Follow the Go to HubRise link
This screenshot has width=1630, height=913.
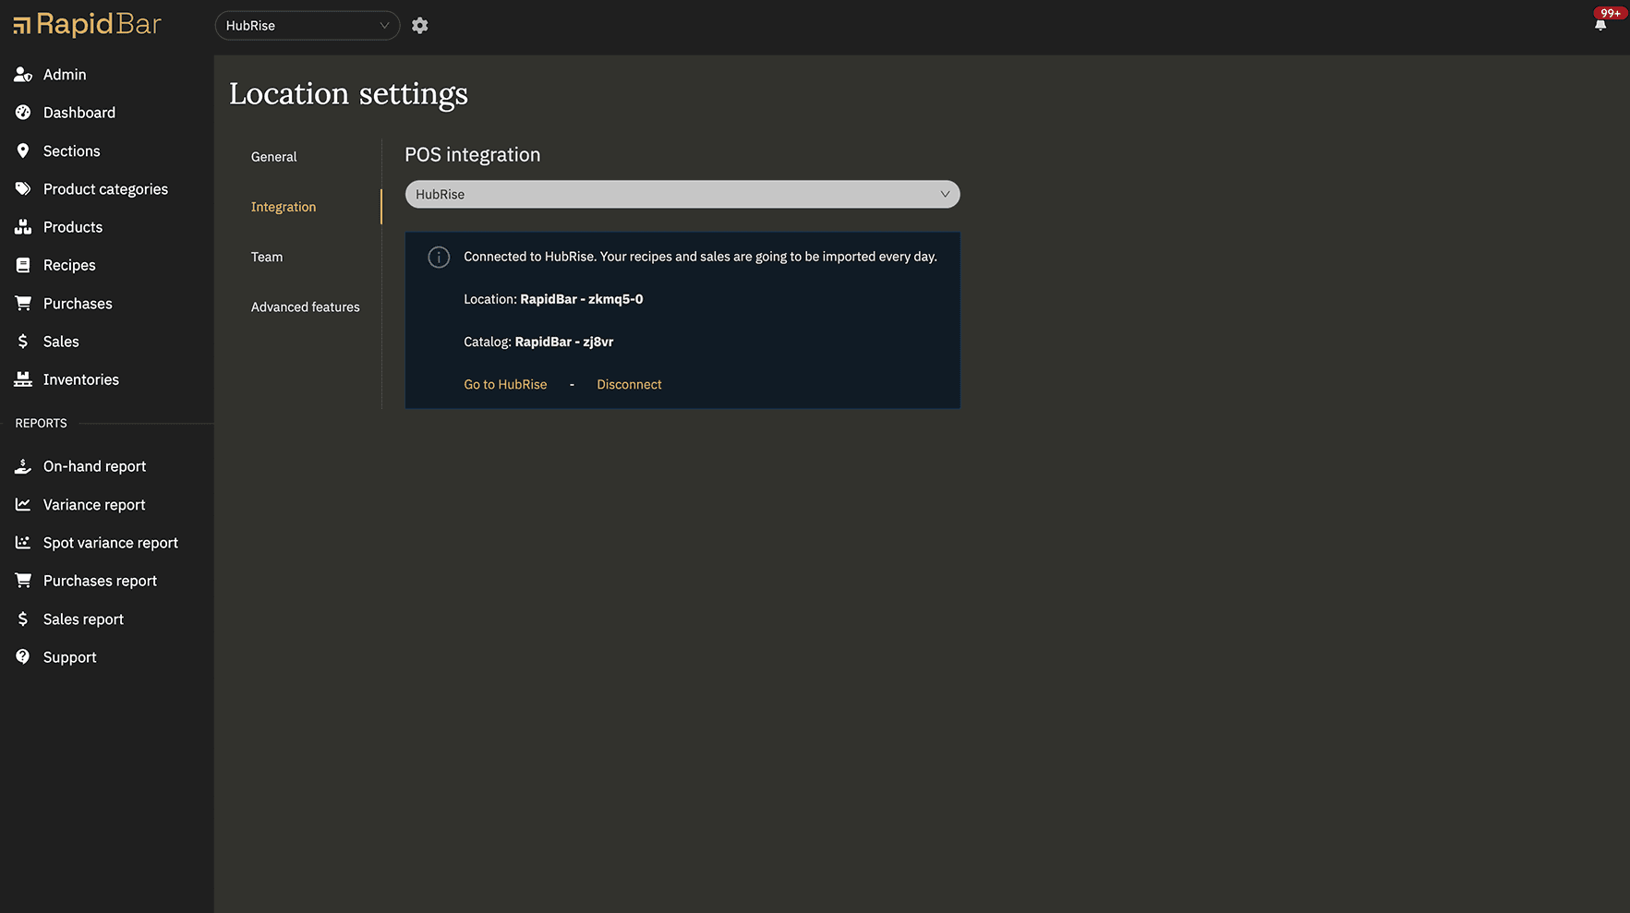(x=505, y=384)
